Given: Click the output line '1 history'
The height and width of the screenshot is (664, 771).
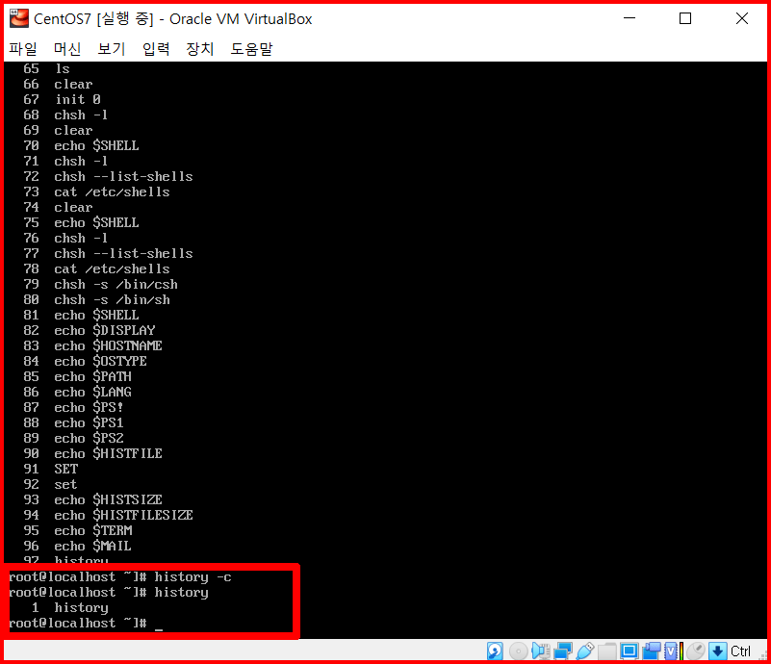Looking at the screenshot, I should 69,607.
